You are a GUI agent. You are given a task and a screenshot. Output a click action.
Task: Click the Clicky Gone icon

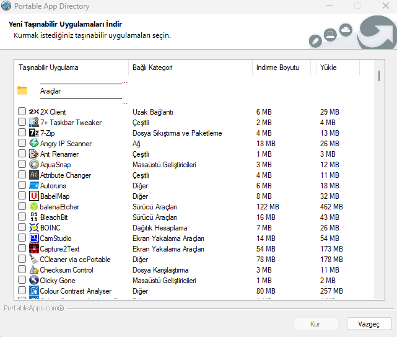pyautogui.click(x=33, y=280)
